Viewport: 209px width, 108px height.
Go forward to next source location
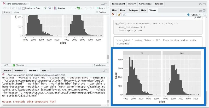coord(8,8)
